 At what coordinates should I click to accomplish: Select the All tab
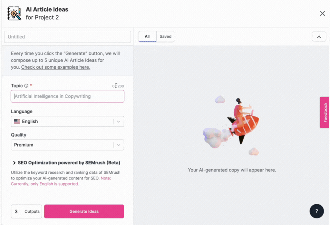coord(147,36)
